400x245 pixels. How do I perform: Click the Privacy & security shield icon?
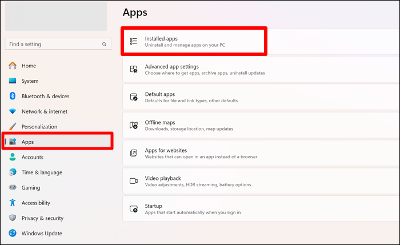tap(13, 218)
